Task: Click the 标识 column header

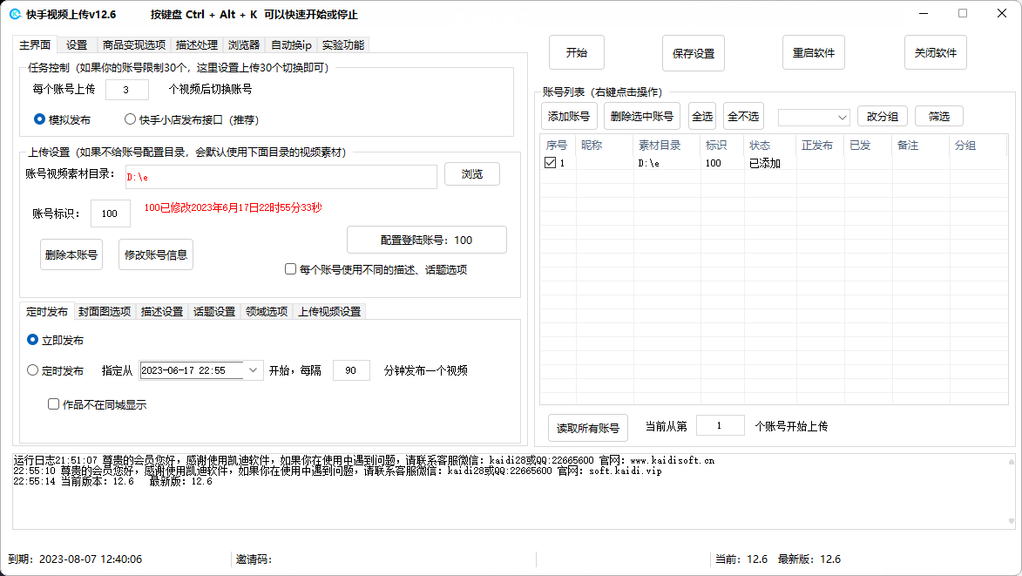Action: click(723, 146)
